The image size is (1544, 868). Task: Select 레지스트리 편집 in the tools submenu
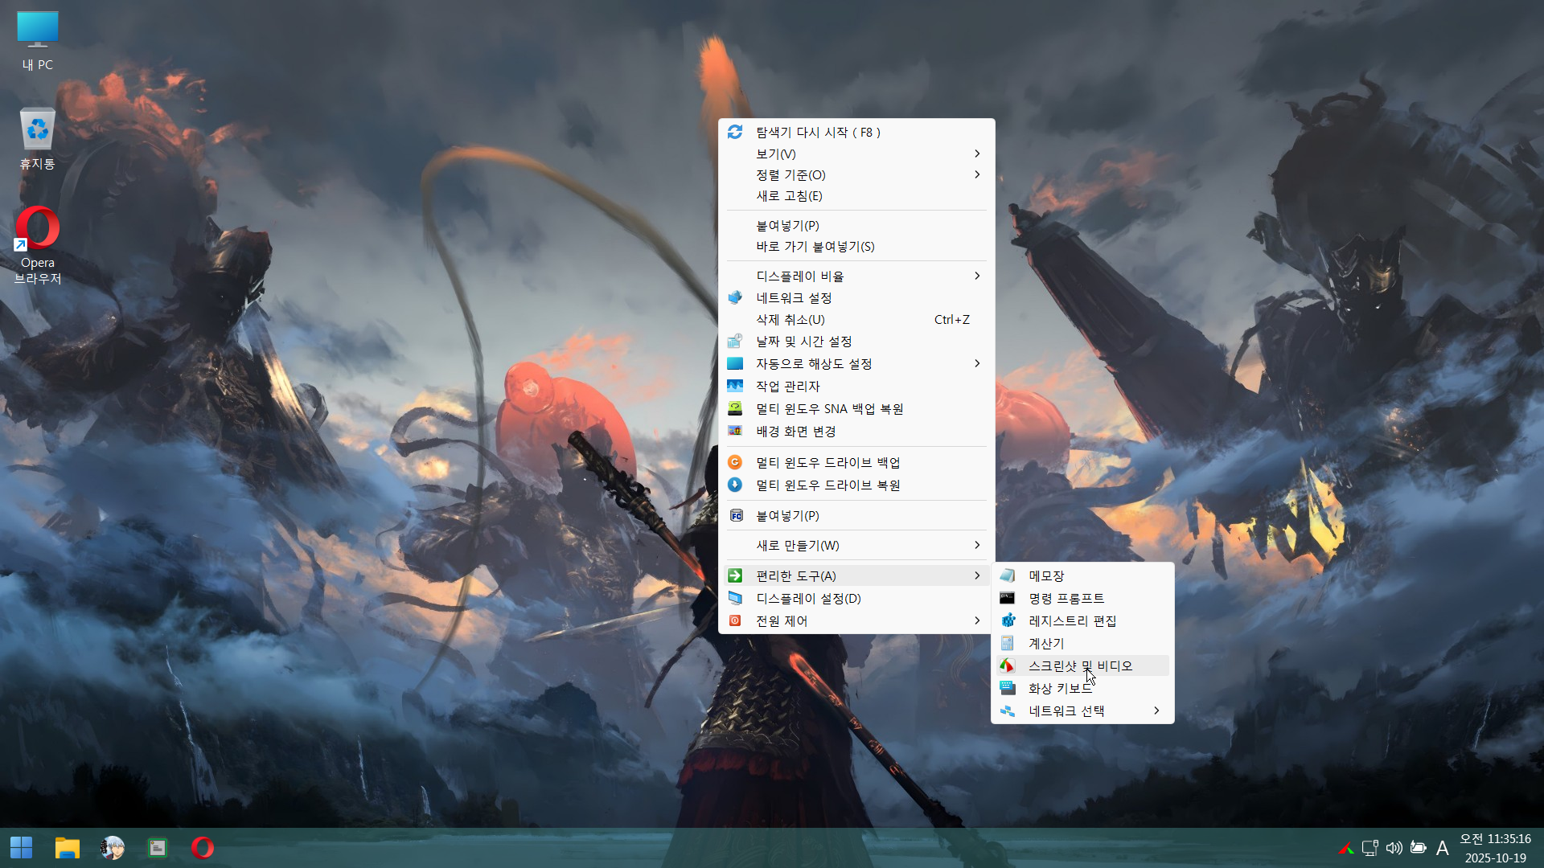[1072, 620]
